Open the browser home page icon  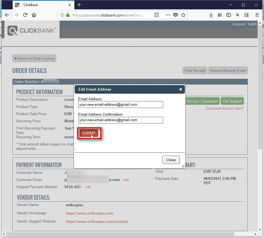pos(34,15)
